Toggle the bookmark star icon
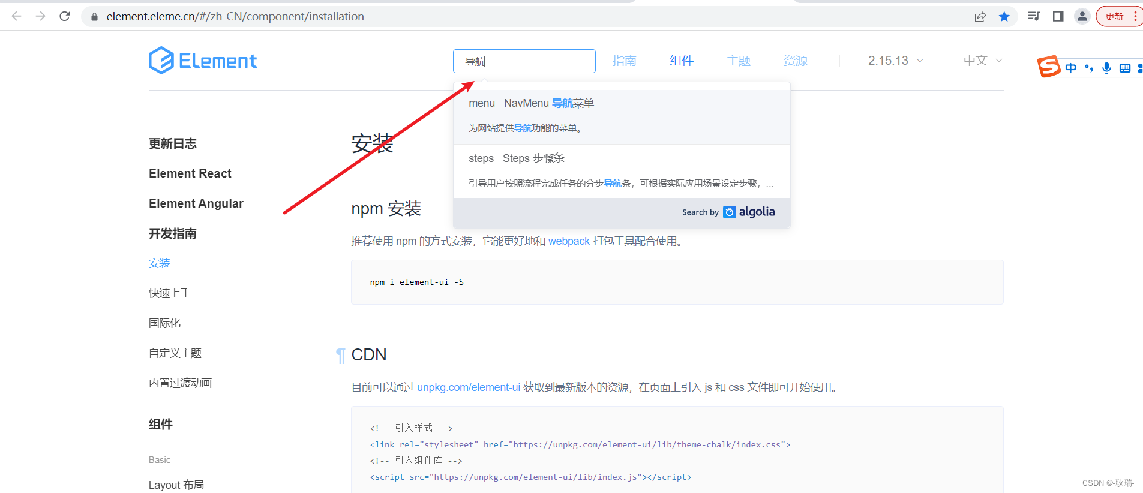The height and width of the screenshot is (493, 1143). click(1004, 17)
